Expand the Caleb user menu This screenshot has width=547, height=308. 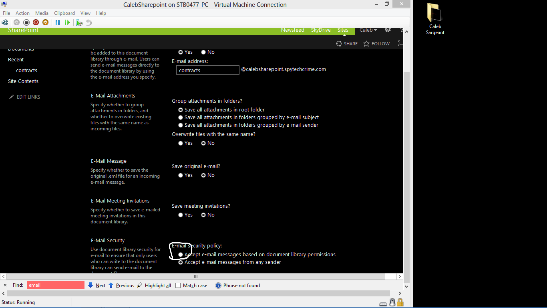point(368,30)
